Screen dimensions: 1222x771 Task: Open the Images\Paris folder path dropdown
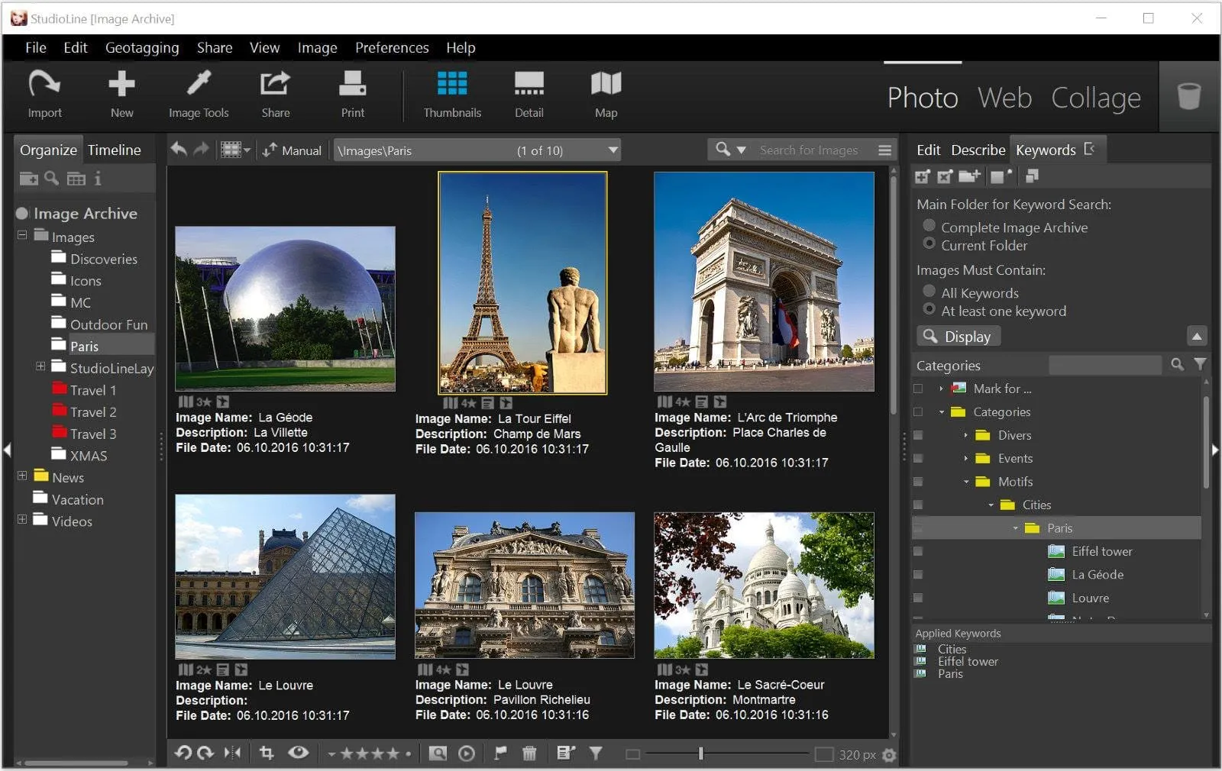click(x=613, y=150)
